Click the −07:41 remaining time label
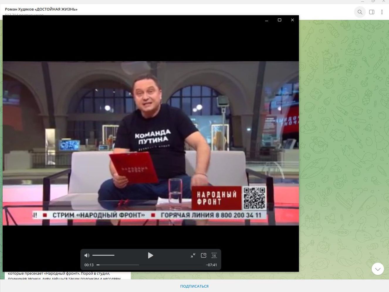The width and height of the screenshot is (389, 292). point(211,265)
